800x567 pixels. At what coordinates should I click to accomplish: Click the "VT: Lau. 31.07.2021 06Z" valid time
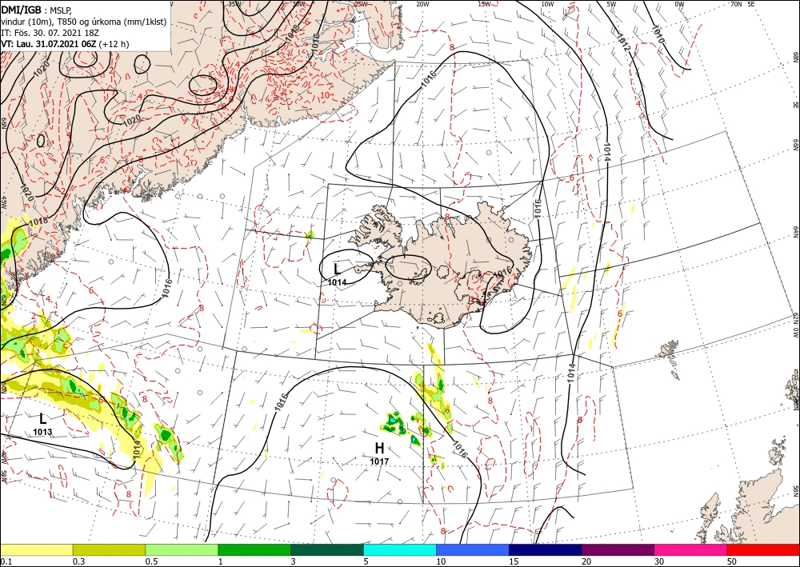click(49, 44)
